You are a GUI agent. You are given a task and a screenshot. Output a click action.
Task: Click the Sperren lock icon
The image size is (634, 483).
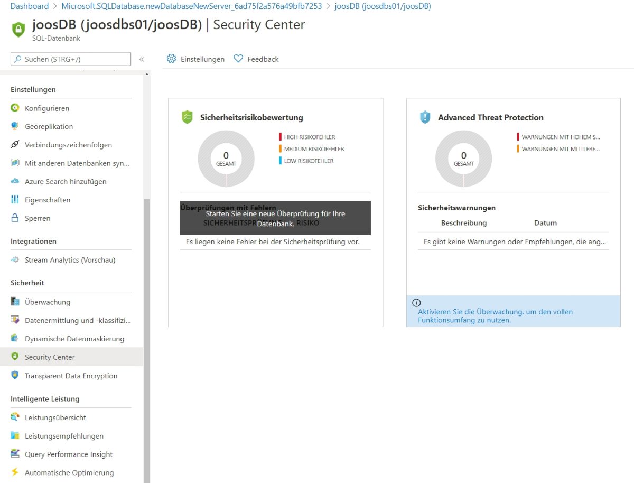[x=15, y=218]
